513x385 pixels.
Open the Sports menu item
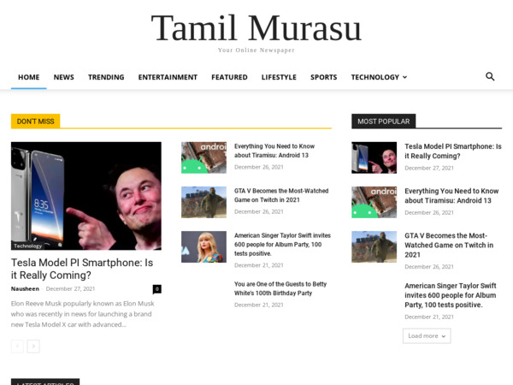(x=323, y=77)
